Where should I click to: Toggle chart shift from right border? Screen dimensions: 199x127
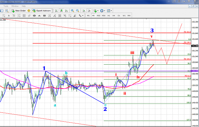tap(89, 11)
